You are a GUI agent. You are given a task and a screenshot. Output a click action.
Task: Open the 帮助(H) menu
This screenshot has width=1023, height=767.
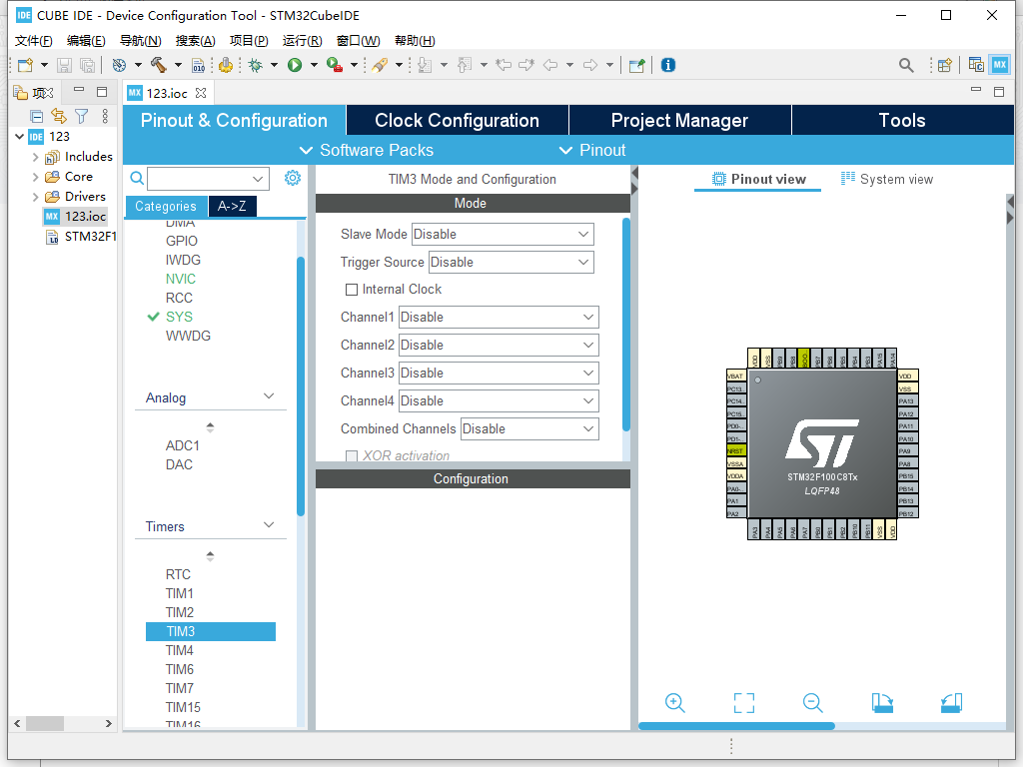point(415,40)
